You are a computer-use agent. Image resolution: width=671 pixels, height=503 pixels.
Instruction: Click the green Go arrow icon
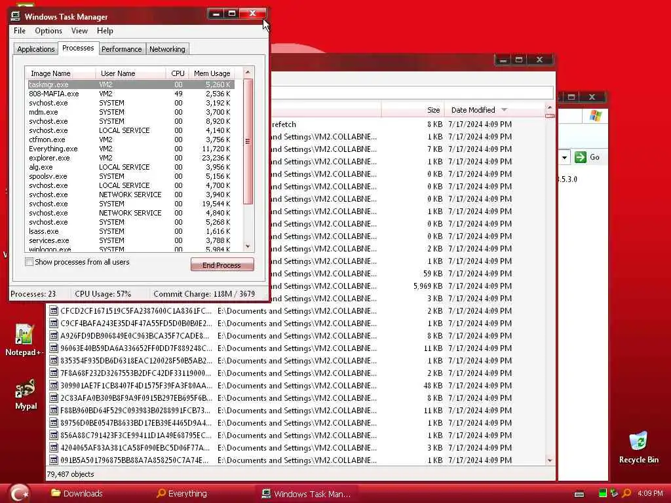point(581,157)
